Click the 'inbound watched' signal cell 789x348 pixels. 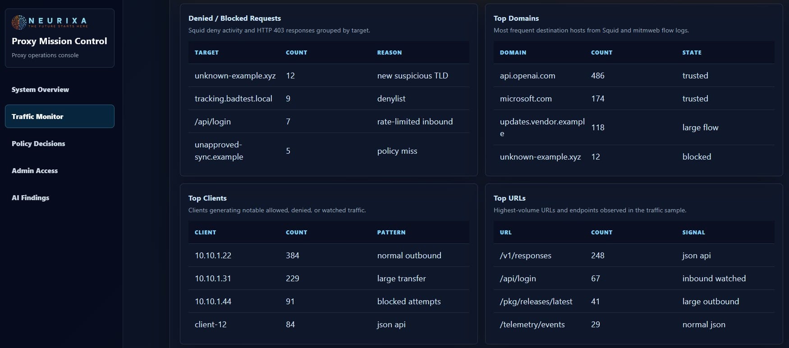coord(714,279)
